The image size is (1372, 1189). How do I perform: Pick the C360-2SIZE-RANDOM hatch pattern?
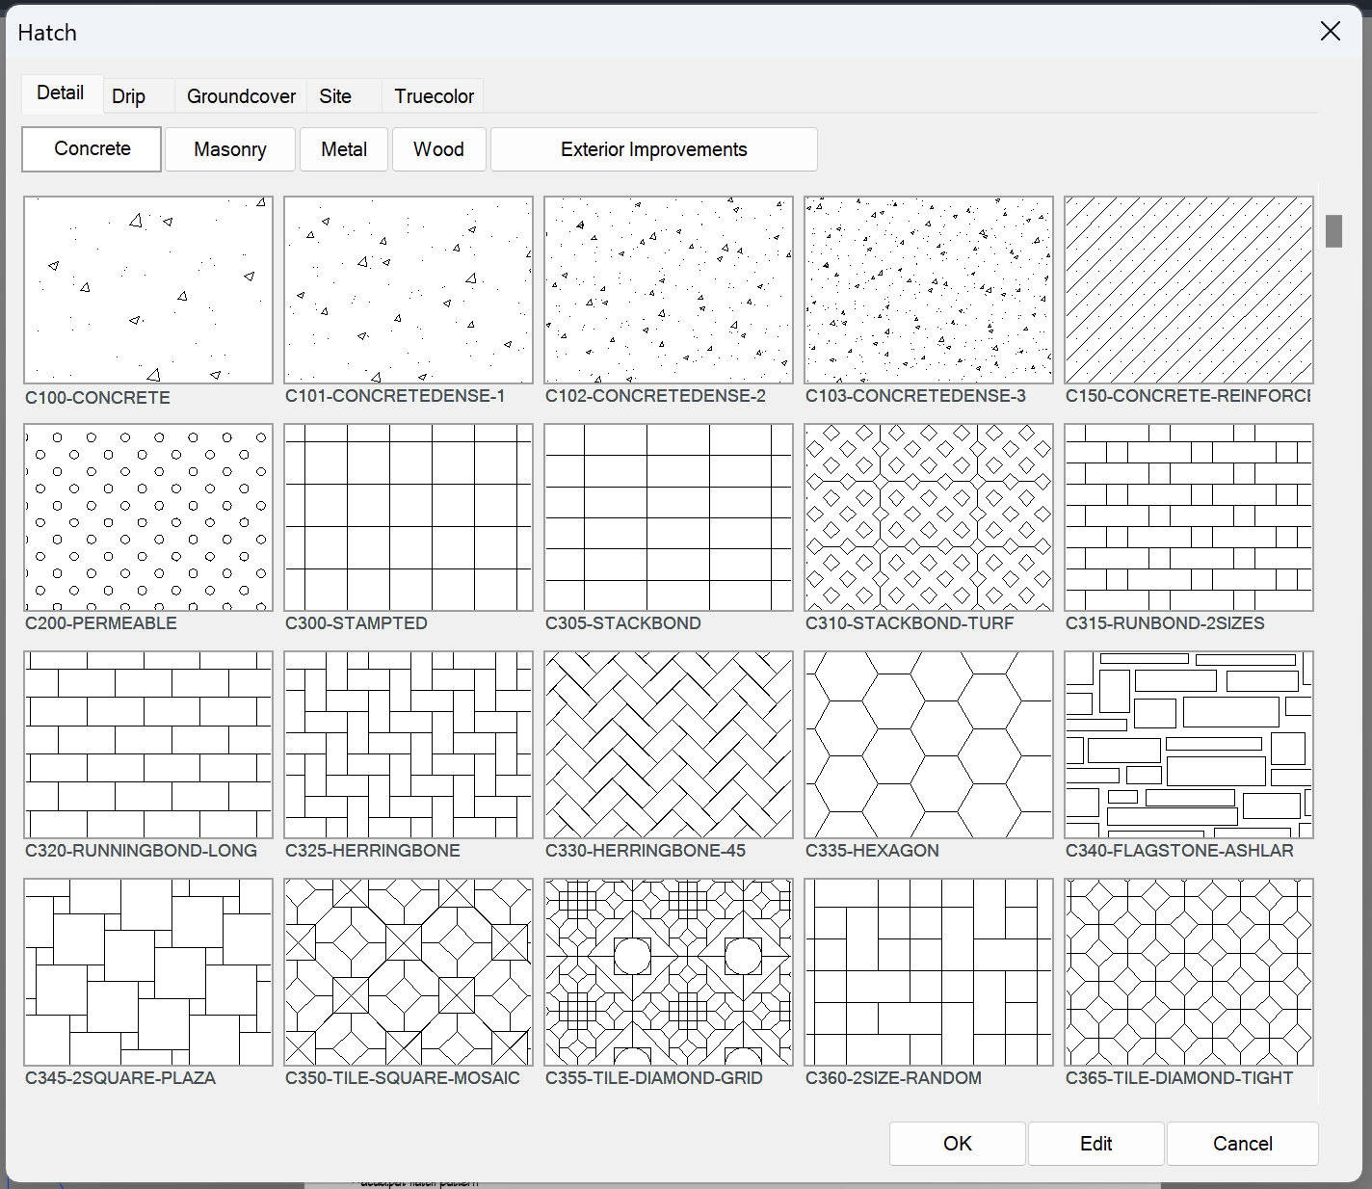click(x=929, y=972)
